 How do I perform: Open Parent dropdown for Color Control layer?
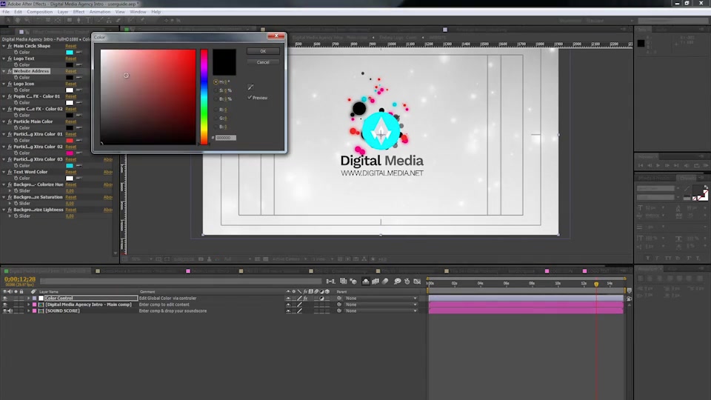[381, 299]
